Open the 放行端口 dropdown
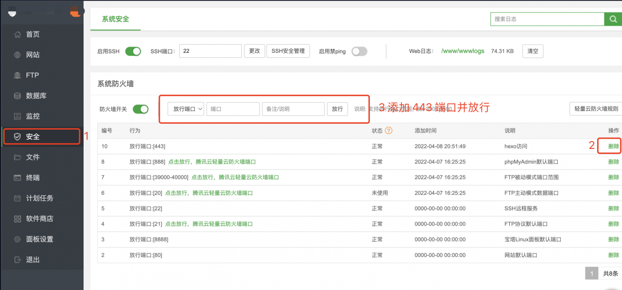The height and width of the screenshot is (290, 622). point(186,109)
